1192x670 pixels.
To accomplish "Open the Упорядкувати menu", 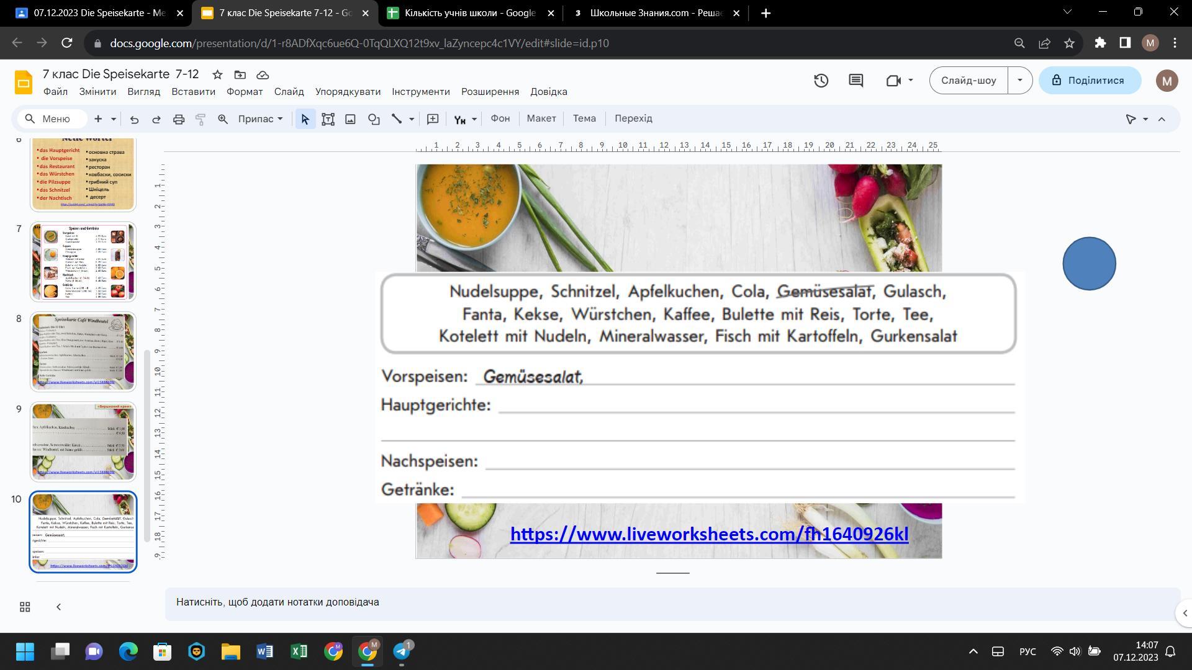I will 348,92.
